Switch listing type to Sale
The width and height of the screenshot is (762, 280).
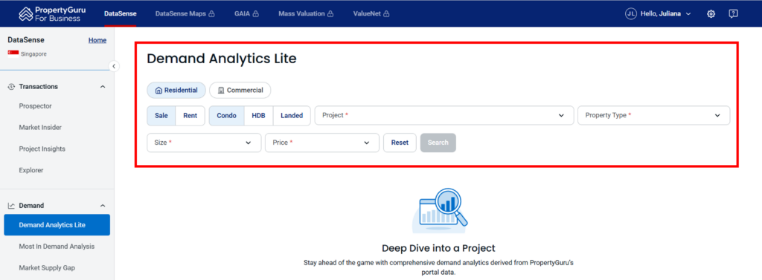[161, 116]
